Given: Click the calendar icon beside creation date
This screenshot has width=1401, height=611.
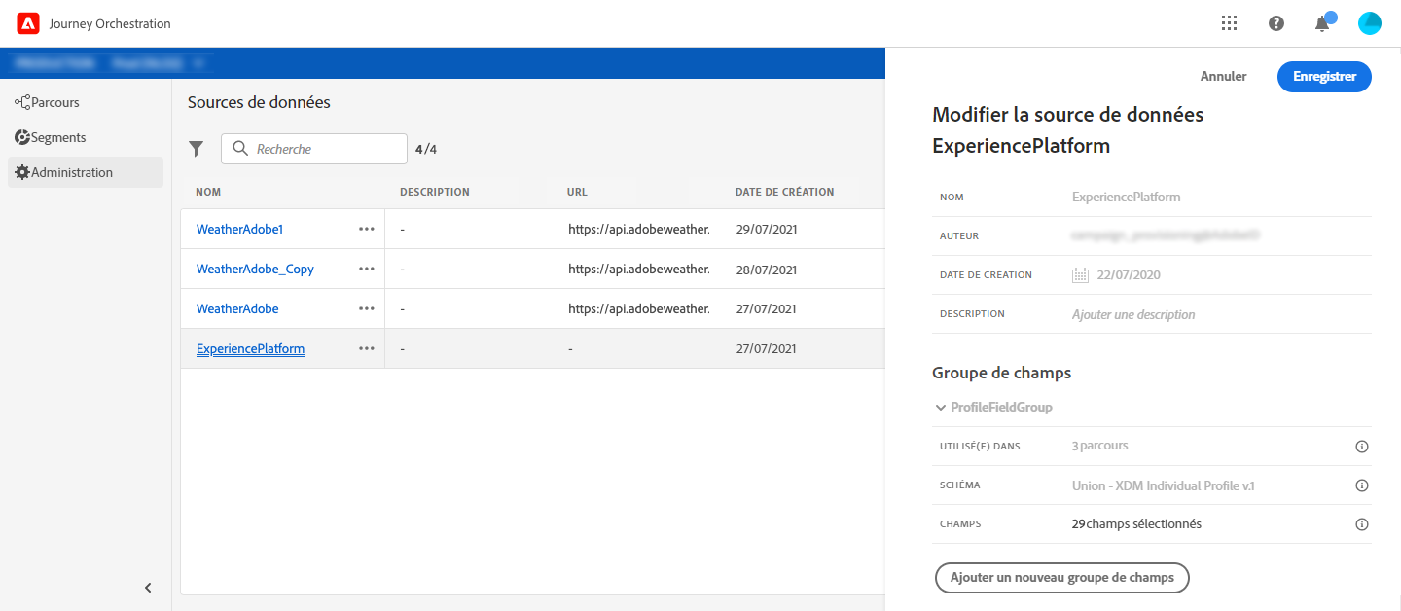Looking at the screenshot, I should point(1080,274).
